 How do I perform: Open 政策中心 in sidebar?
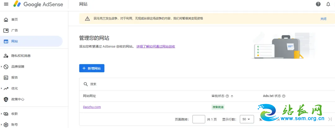click(18, 99)
